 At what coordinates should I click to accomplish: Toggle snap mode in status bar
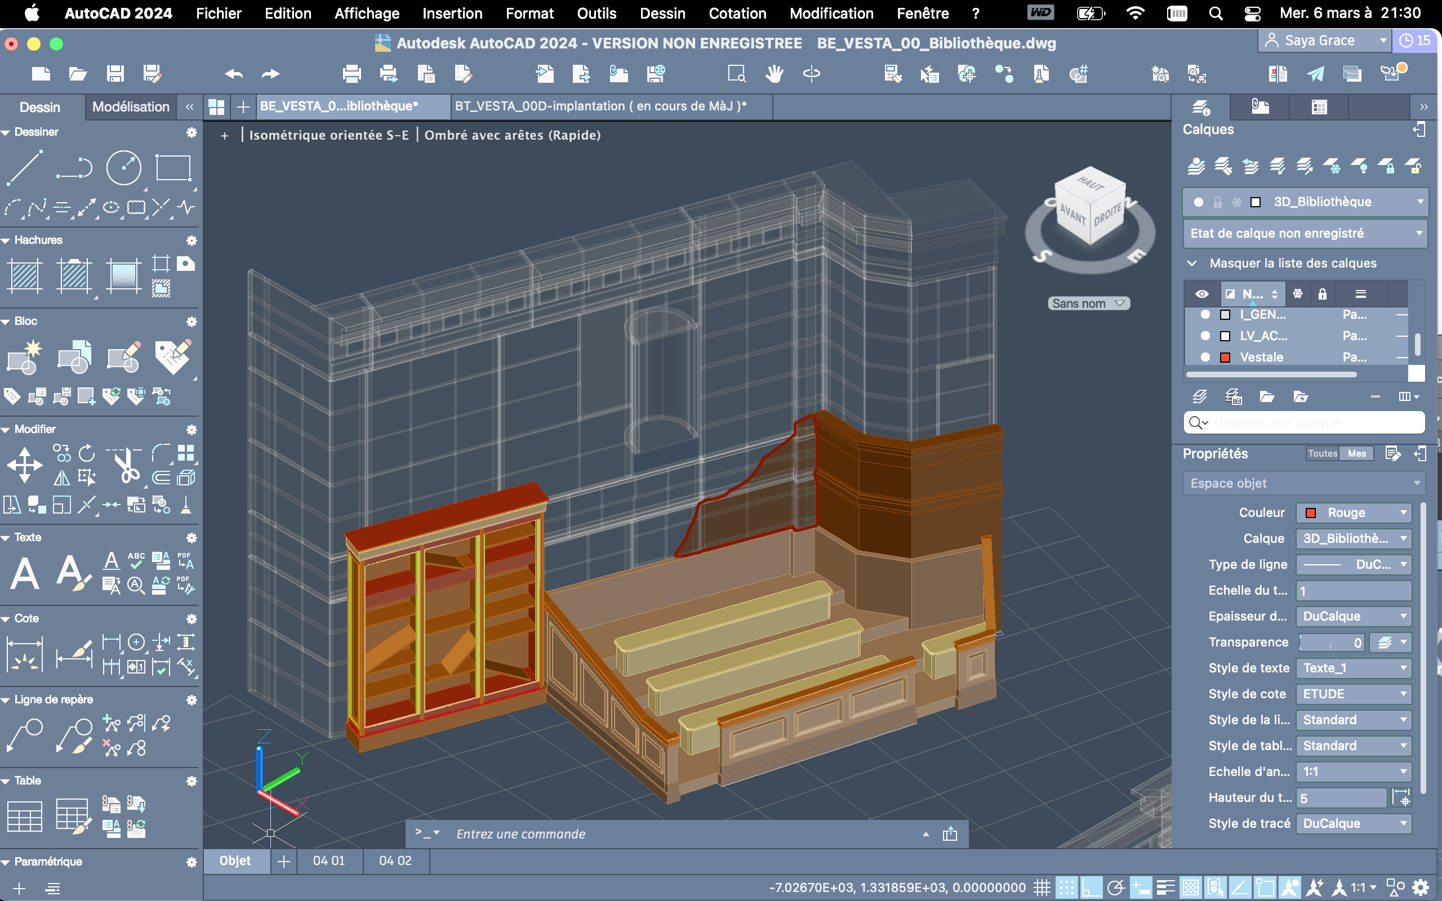pos(1067,888)
